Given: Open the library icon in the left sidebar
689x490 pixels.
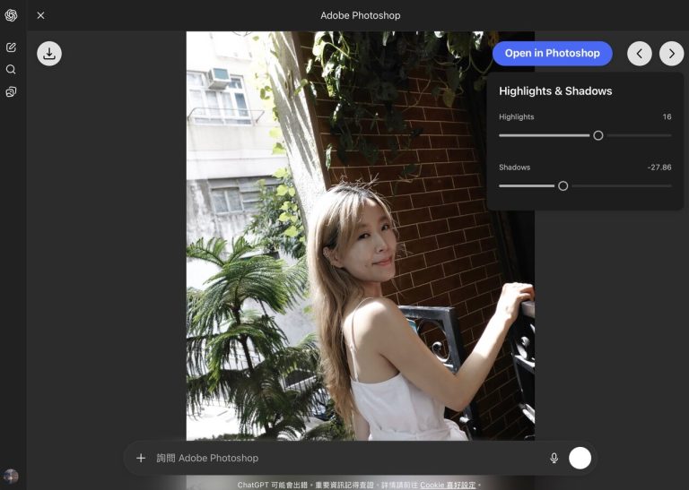Looking at the screenshot, I should [x=11, y=92].
